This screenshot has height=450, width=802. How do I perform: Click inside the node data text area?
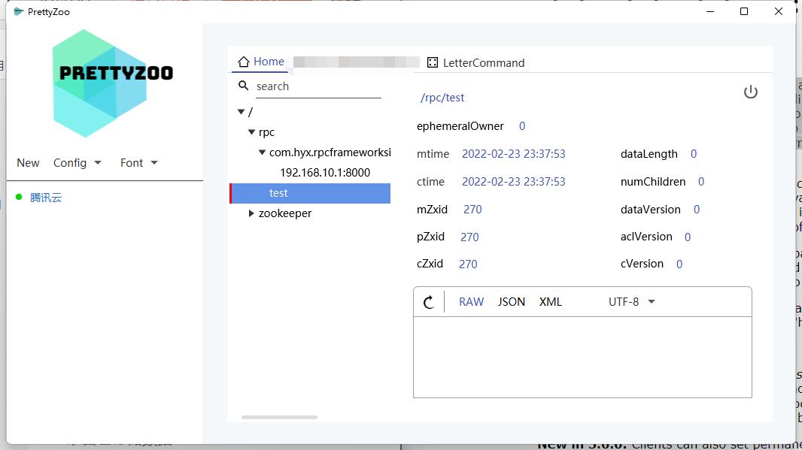click(x=582, y=357)
